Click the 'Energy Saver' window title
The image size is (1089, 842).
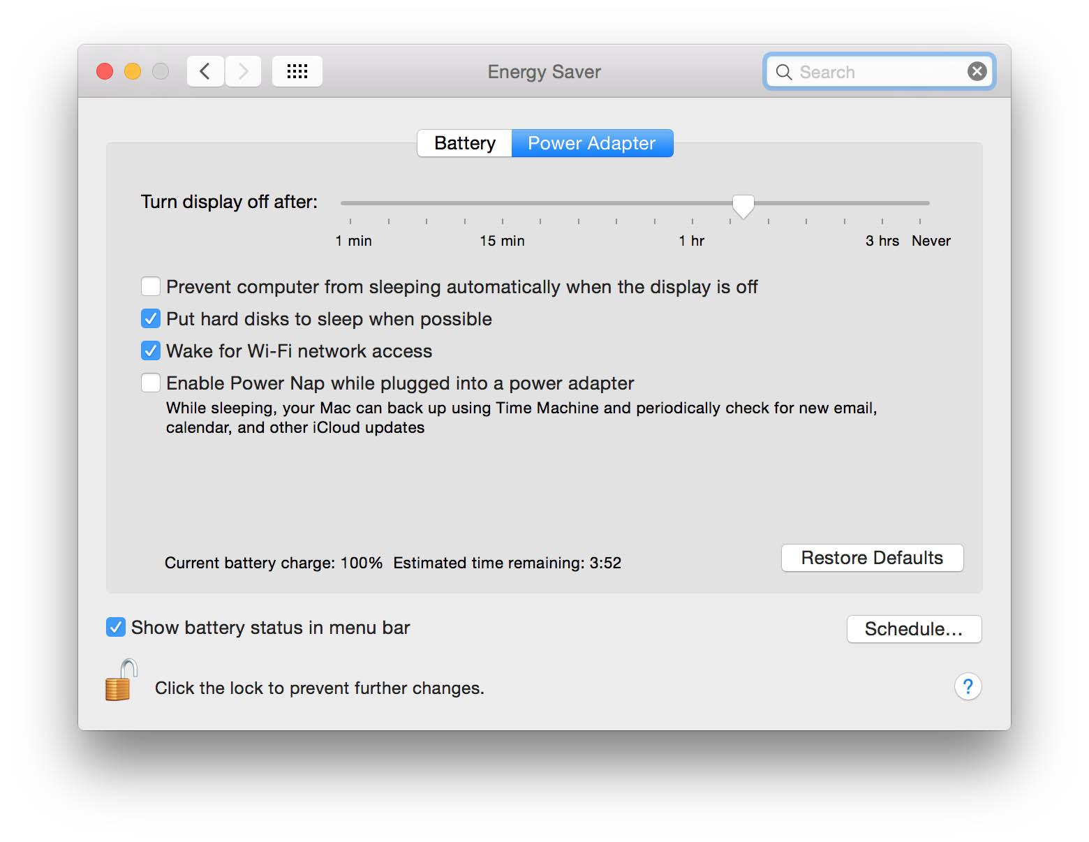click(544, 72)
